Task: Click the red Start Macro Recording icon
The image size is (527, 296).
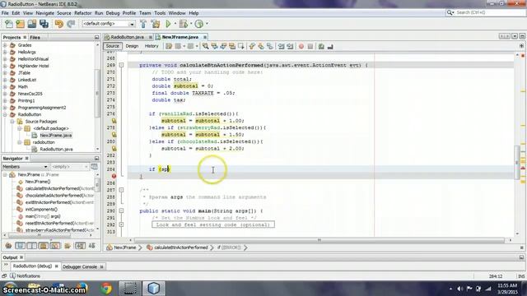Action: (301, 47)
